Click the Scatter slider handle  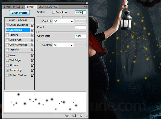[x=62, y=17]
